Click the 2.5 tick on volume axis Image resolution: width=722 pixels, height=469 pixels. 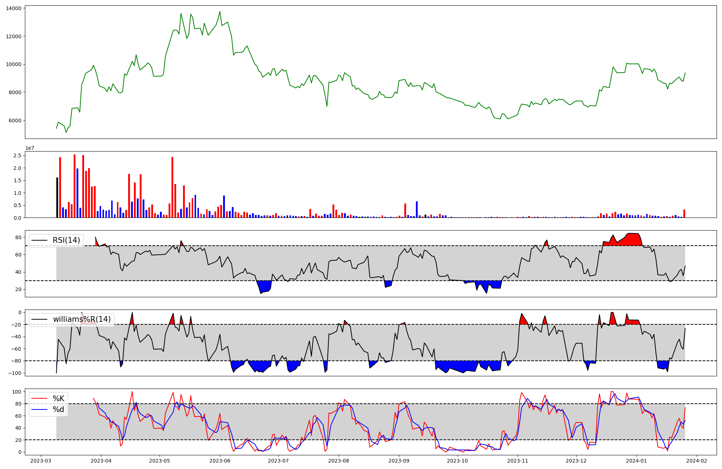click(x=17, y=156)
